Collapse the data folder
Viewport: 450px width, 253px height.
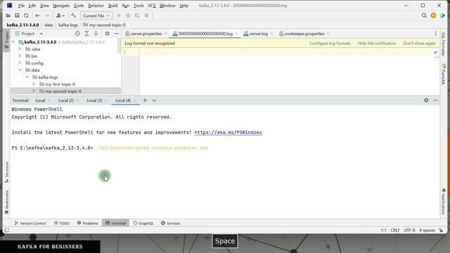[x=20, y=70]
